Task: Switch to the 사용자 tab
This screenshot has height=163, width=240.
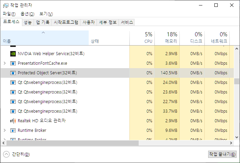Action: (x=89, y=22)
